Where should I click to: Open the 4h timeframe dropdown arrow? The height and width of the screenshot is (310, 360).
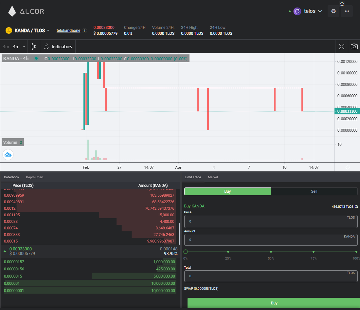pos(24,47)
